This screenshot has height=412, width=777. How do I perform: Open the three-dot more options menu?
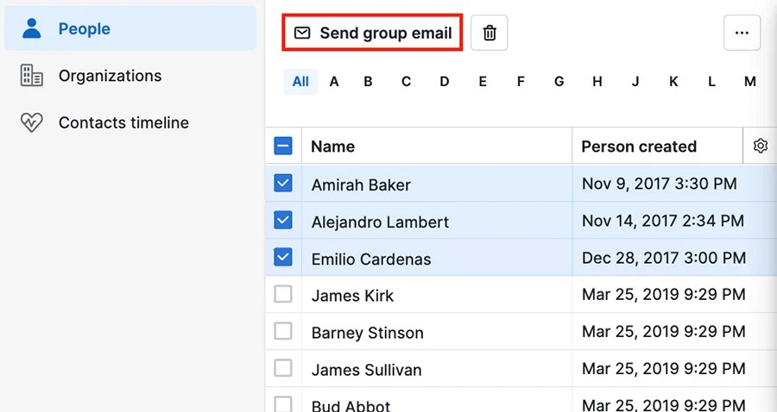(742, 33)
